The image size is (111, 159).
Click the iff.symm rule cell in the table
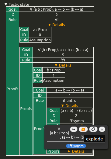pyautogui.click(x=76, y=121)
